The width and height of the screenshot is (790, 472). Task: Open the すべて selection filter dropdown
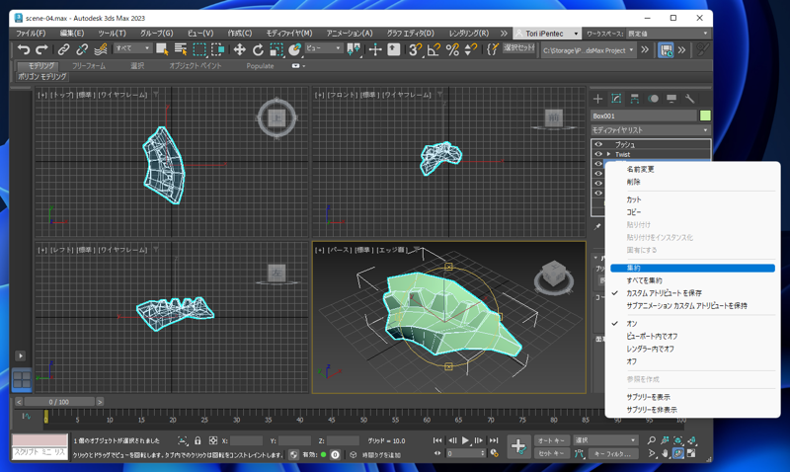(x=132, y=48)
